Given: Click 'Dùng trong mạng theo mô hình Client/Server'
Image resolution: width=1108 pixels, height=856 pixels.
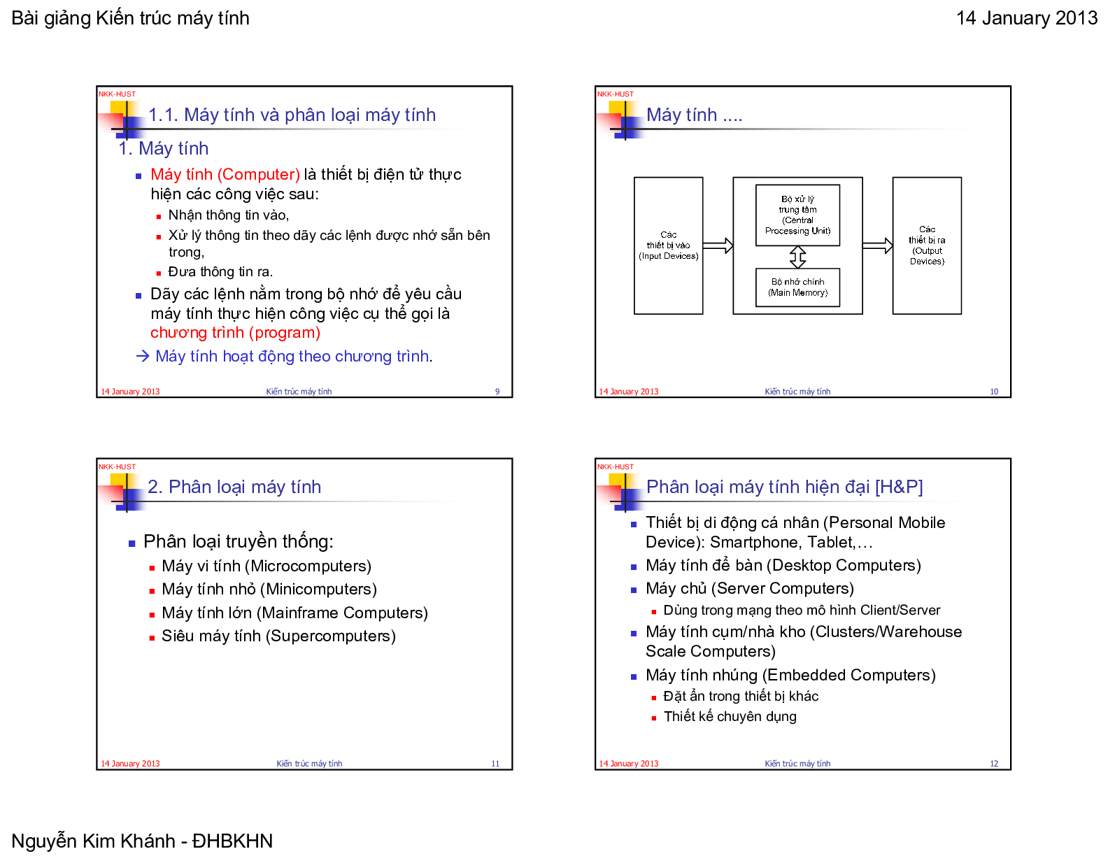Looking at the screenshot, I should 802,610.
